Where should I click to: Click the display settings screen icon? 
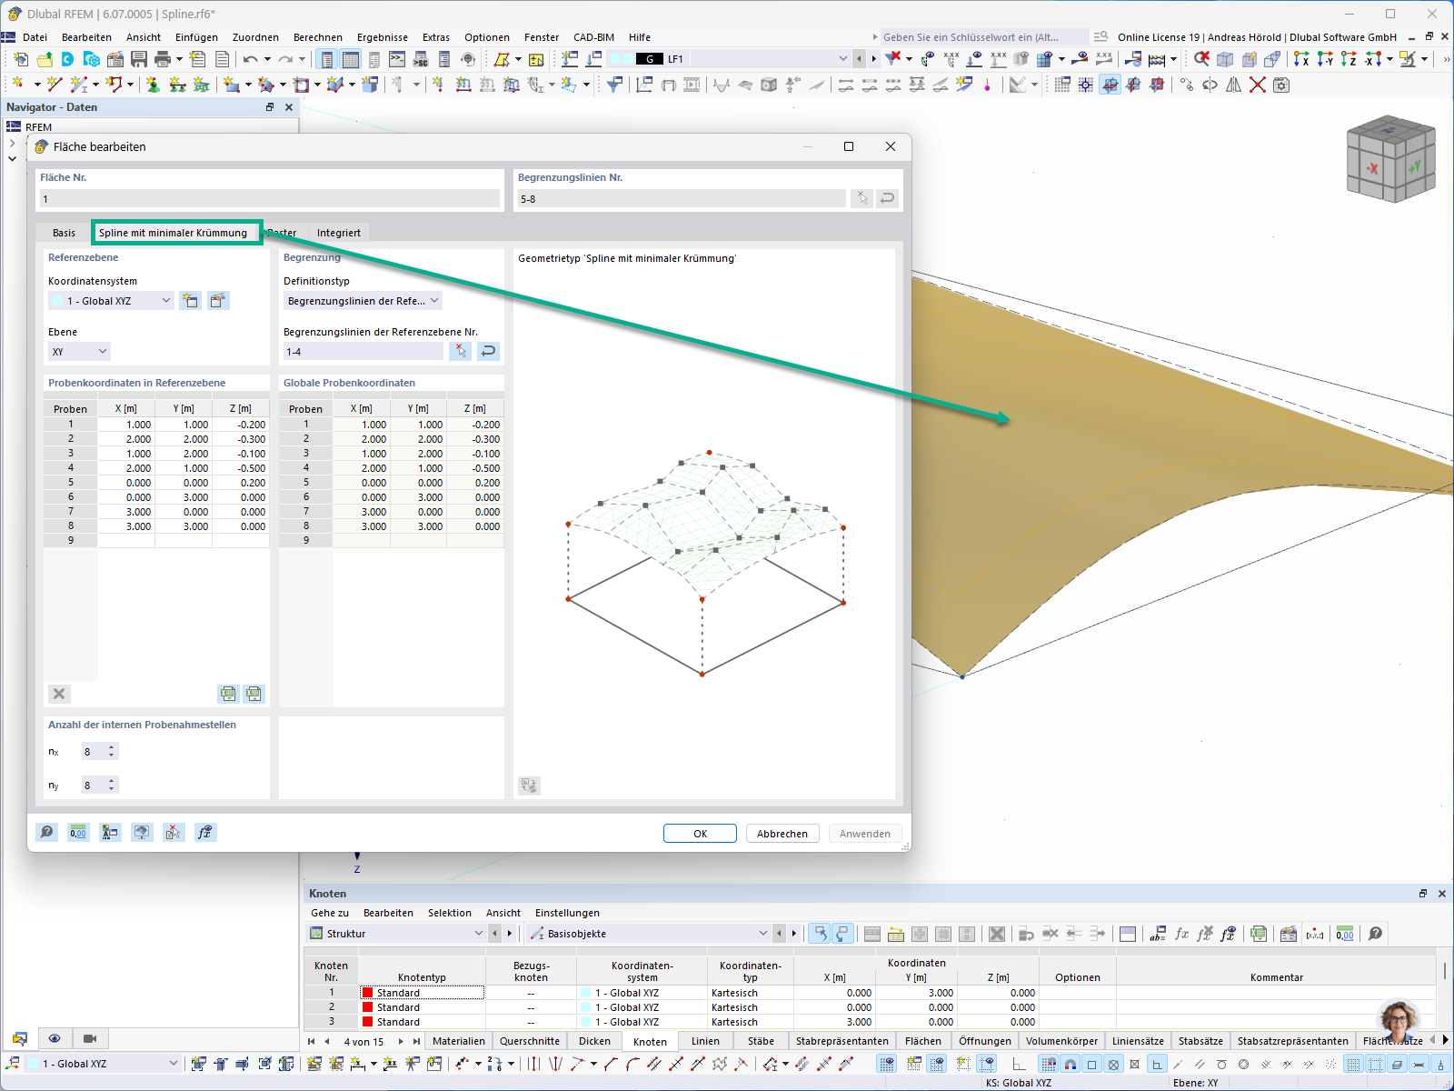pos(142,832)
